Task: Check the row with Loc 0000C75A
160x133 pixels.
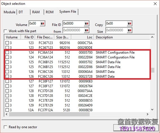Action: tap(7, 43)
